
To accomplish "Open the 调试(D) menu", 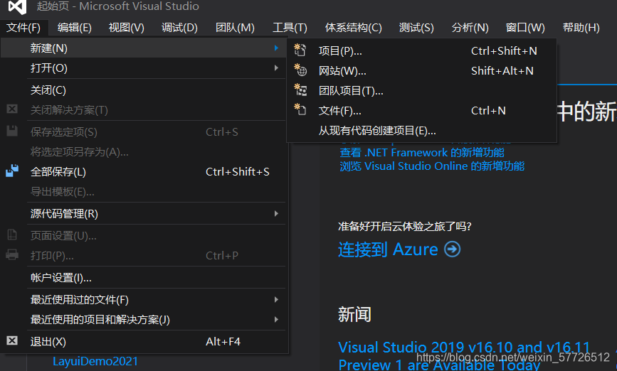I will pyautogui.click(x=179, y=28).
